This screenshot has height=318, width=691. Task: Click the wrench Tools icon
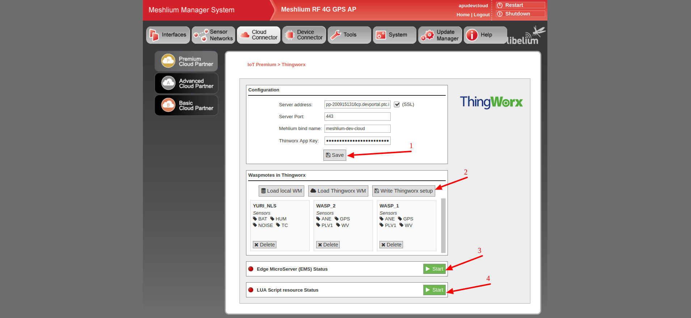(x=336, y=35)
